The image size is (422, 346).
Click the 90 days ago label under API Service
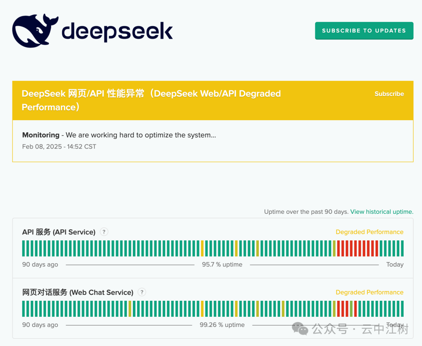pos(40,264)
